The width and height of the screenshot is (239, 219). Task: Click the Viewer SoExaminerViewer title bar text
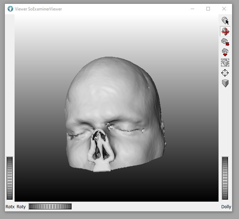(38, 9)
